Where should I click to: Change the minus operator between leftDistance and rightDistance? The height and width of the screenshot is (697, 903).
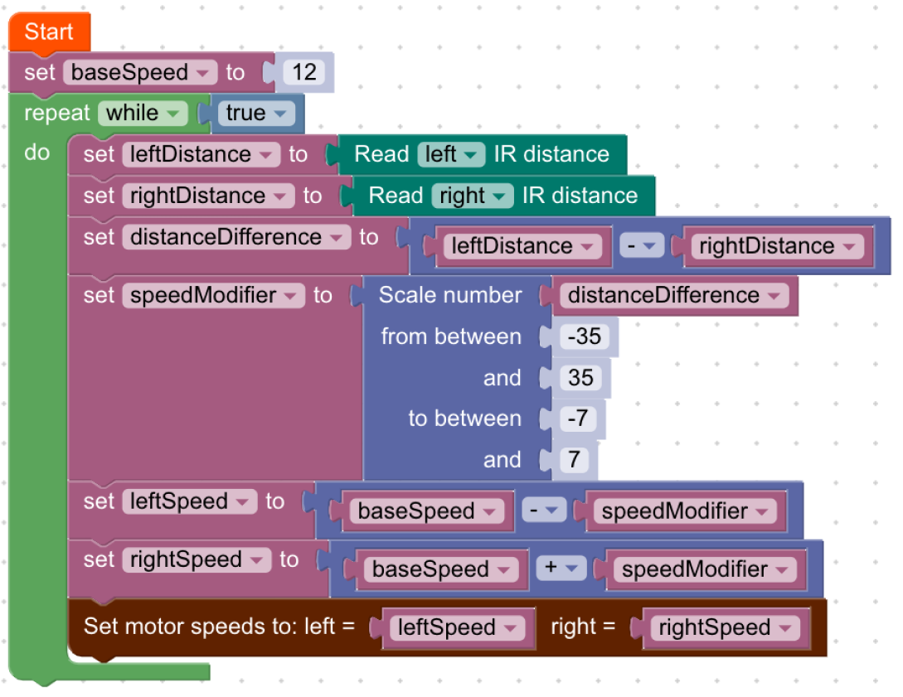(x=640, y=246)
